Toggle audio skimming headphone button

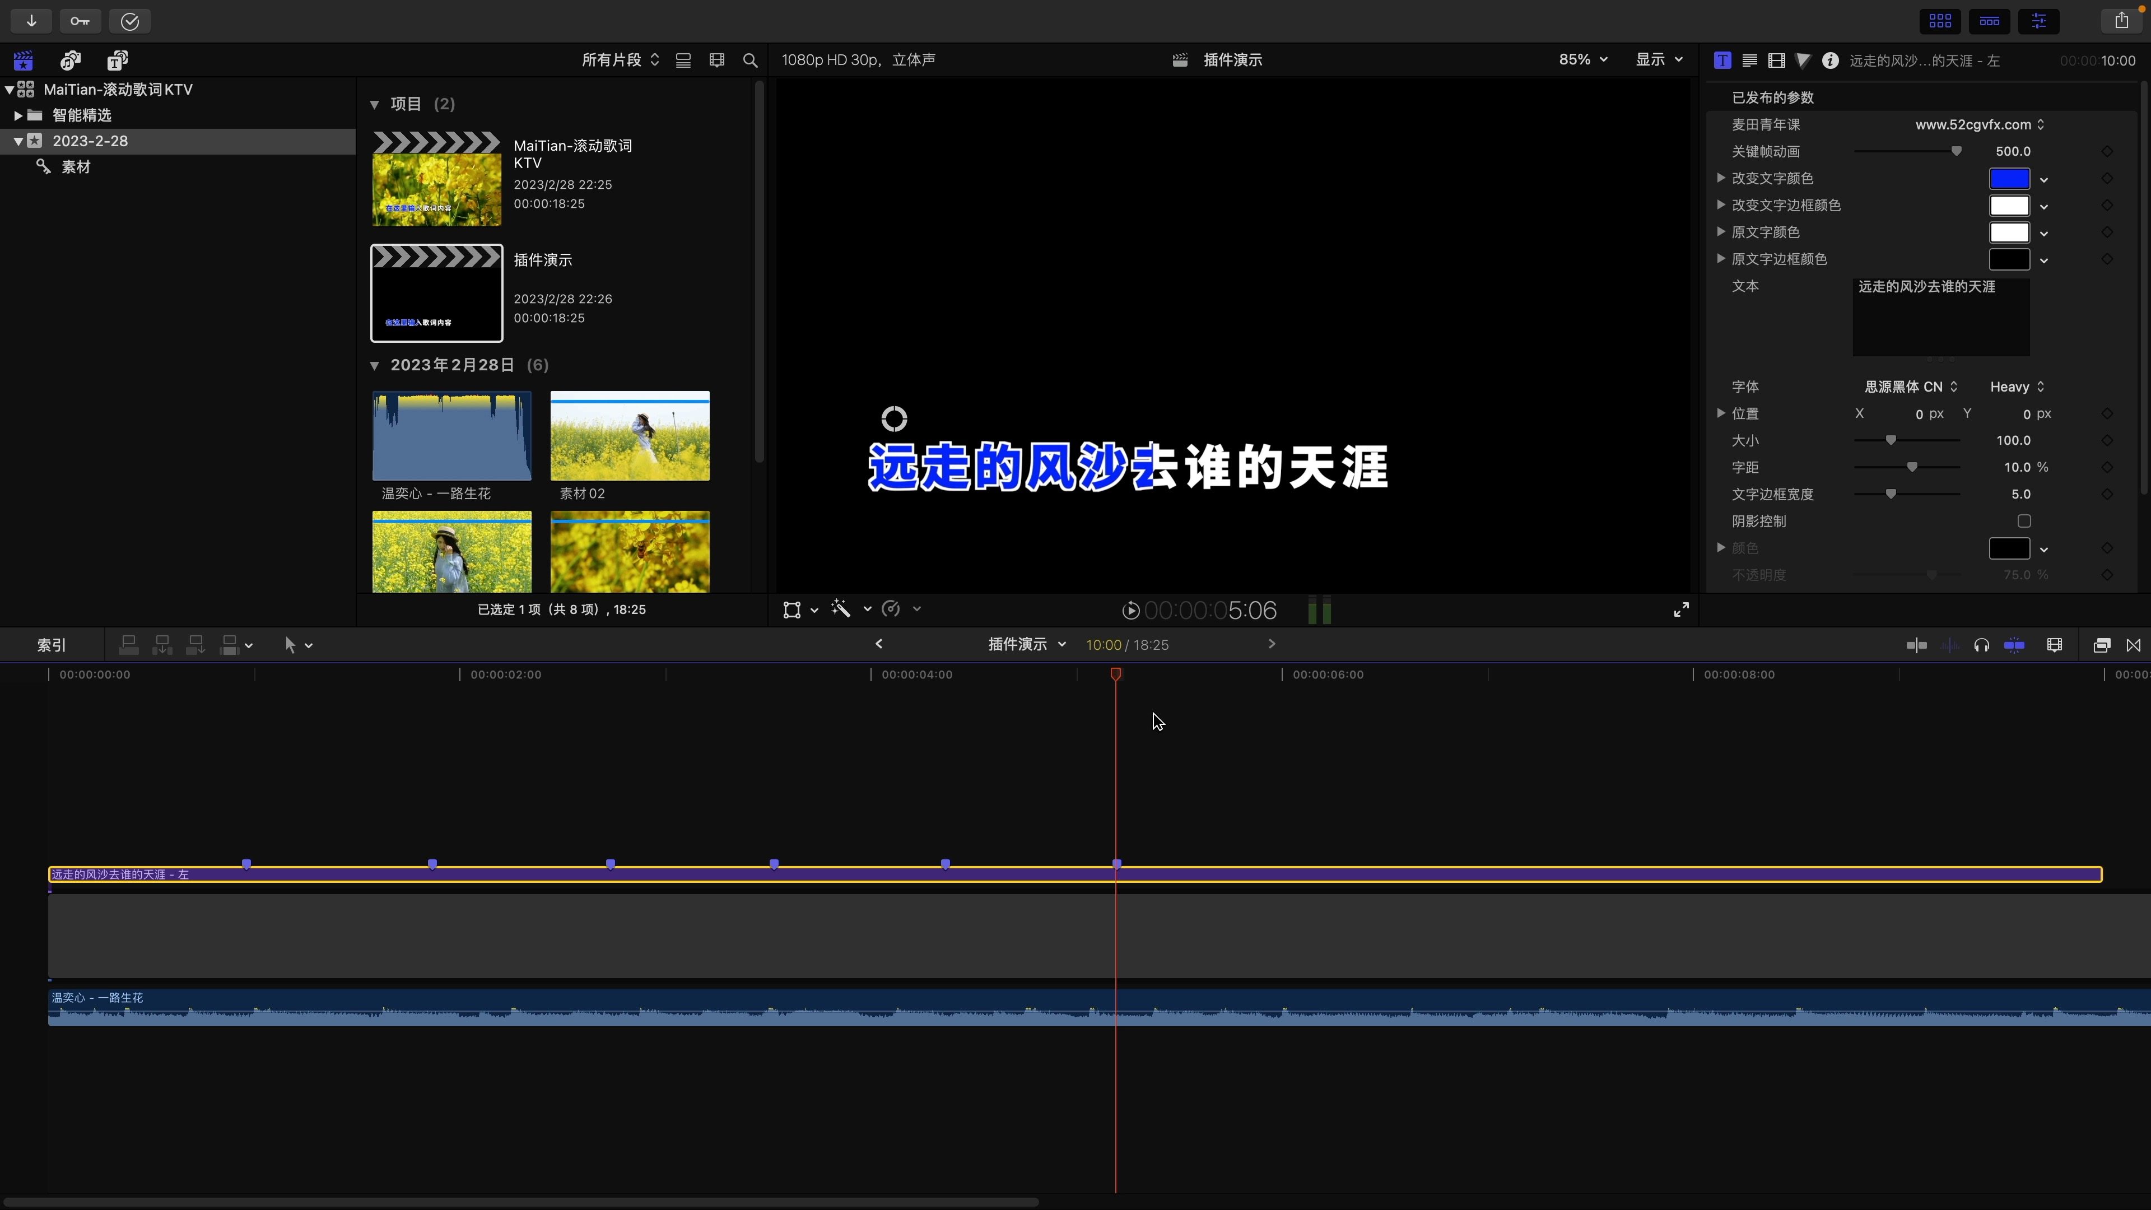coord(1981,645)
